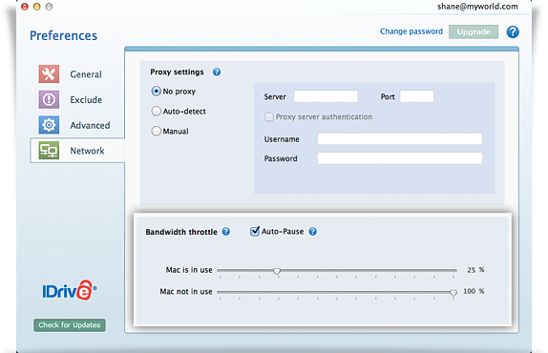The height and width of the screenshot is (353, 548).
Task: Select the Manual proxy radio button
Action: pos(156,132)
